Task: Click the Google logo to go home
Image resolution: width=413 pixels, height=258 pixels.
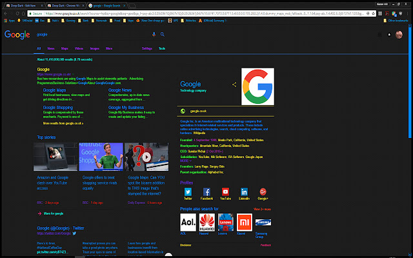Action: (16, 34)
